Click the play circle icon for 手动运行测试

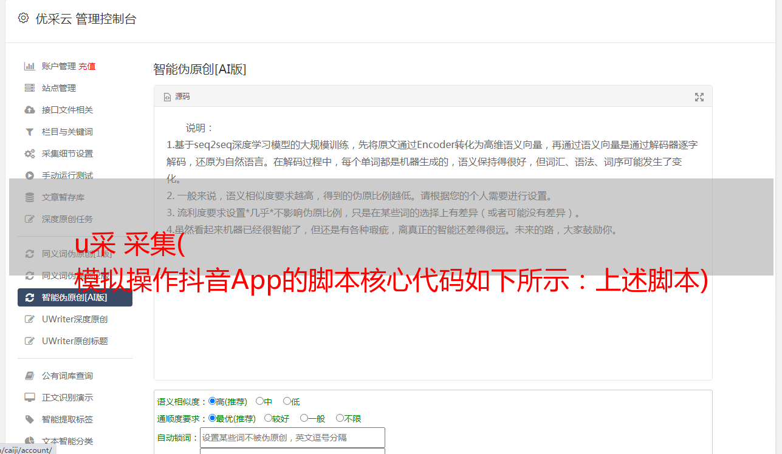coord(29,175)
